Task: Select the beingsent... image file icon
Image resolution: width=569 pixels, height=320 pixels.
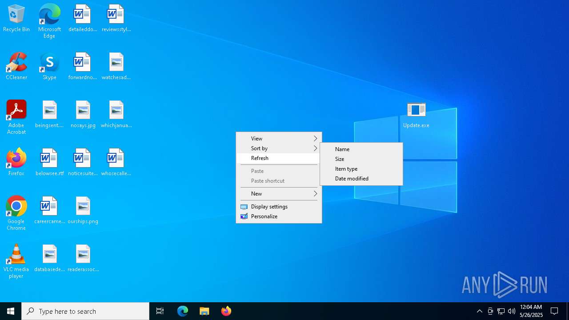Action: tap(49, 115)
